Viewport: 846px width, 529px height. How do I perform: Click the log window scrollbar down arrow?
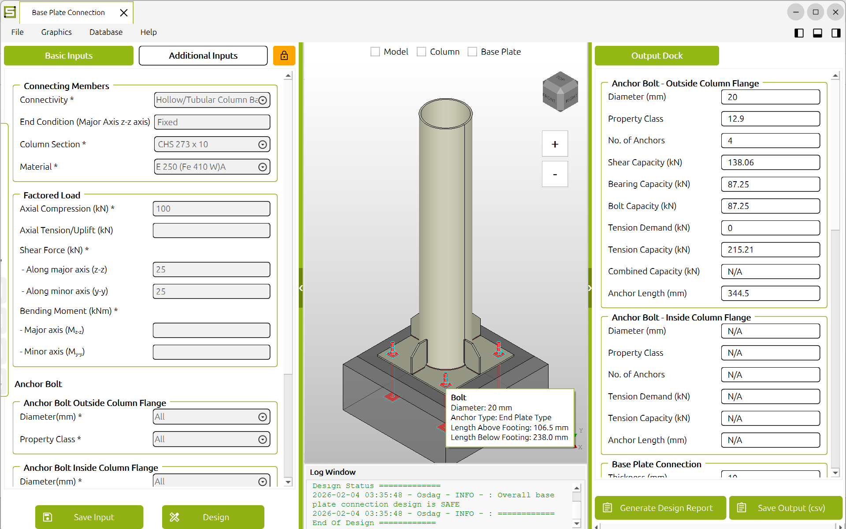[576, 523]
